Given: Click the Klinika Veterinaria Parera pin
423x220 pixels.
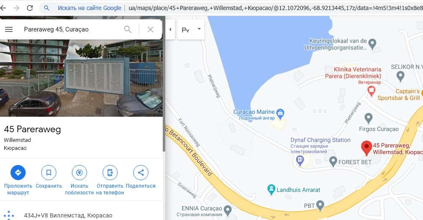Looking at the screenshot, I should click(x=371, y=91).
